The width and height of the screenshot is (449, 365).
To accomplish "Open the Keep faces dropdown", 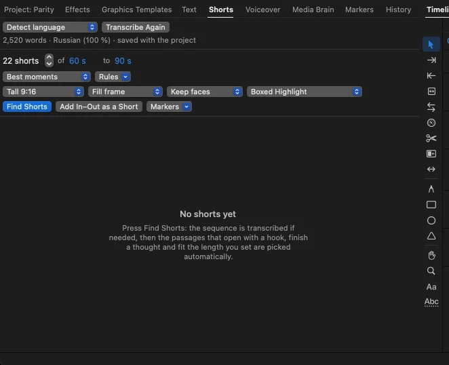I will coord(205,92).
